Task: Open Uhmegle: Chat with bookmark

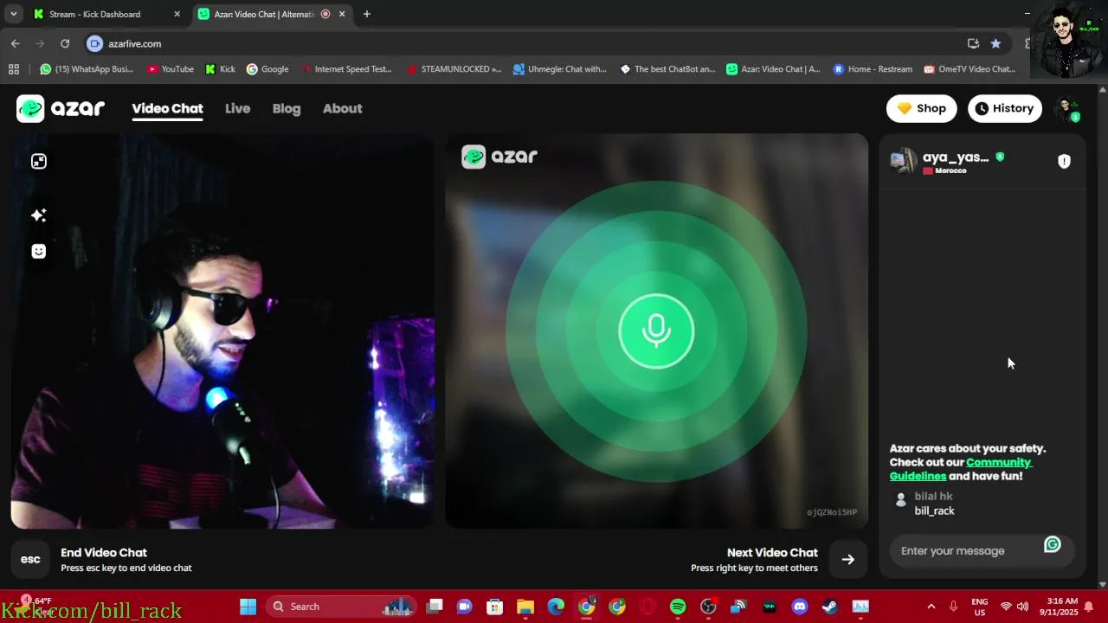Action: pos(560,69)
